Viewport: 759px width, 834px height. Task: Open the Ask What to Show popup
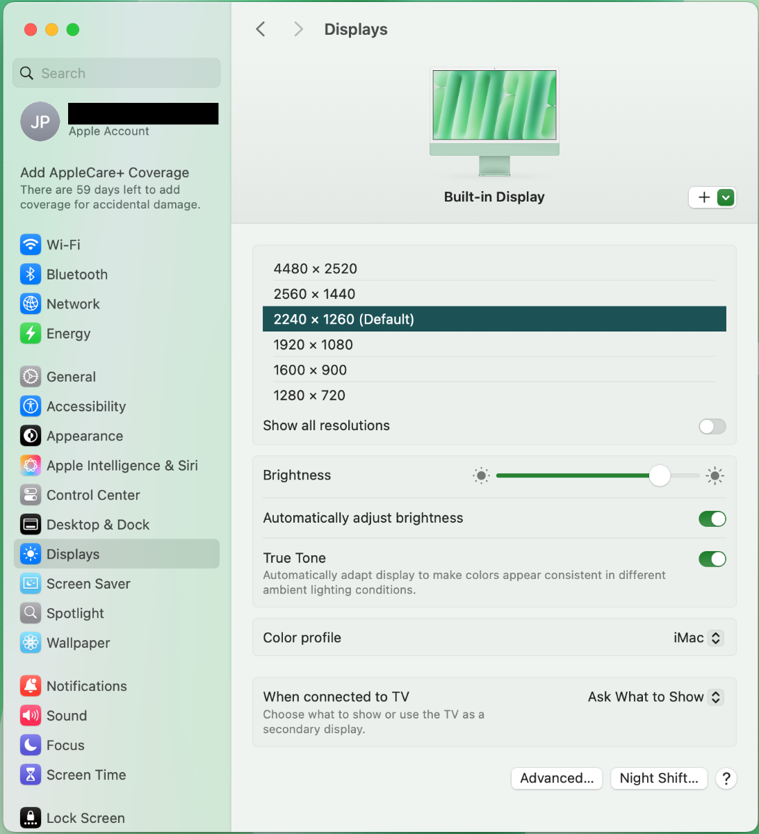coord(655,696)
